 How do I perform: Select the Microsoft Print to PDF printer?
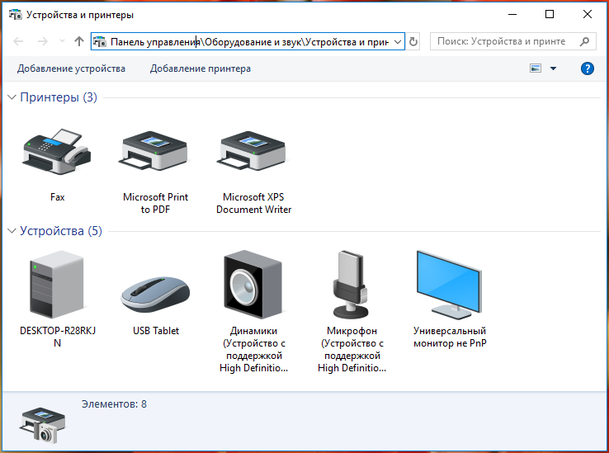(154, 151)
